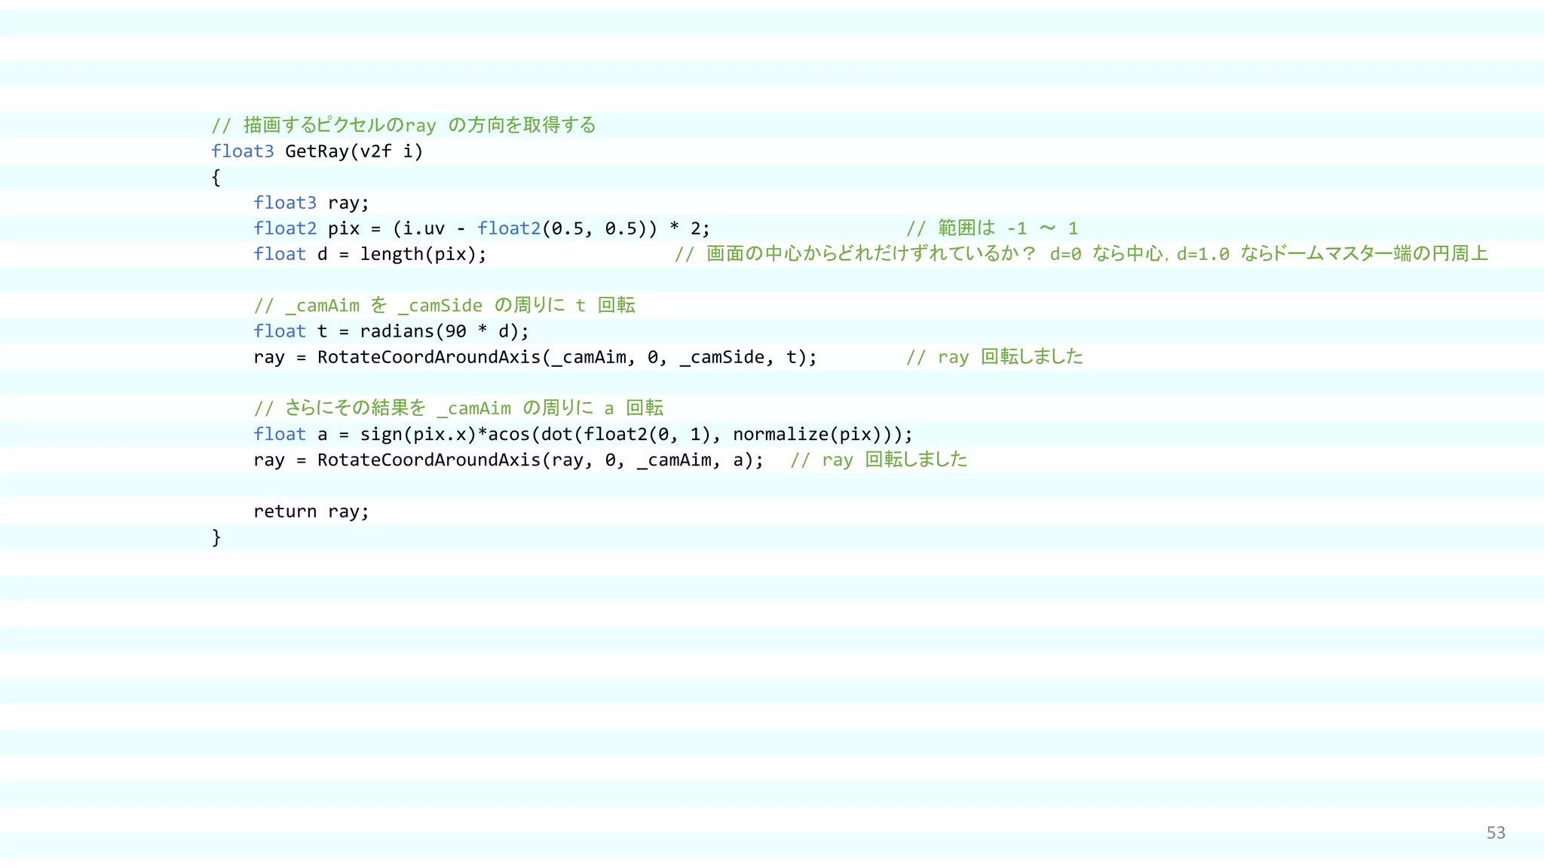Viewport: 1544px width, 868px height.
Task: Click the first '// ray 回転しました' comment after _camSide line
Action: coord(994,357)
